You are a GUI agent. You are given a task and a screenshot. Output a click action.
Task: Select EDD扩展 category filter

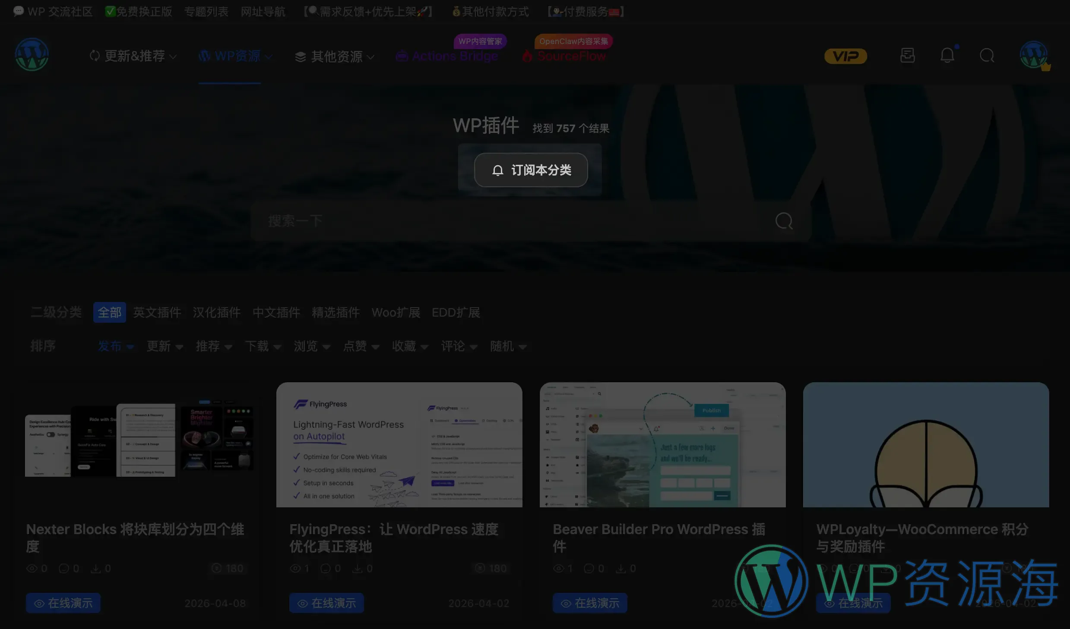456,312
